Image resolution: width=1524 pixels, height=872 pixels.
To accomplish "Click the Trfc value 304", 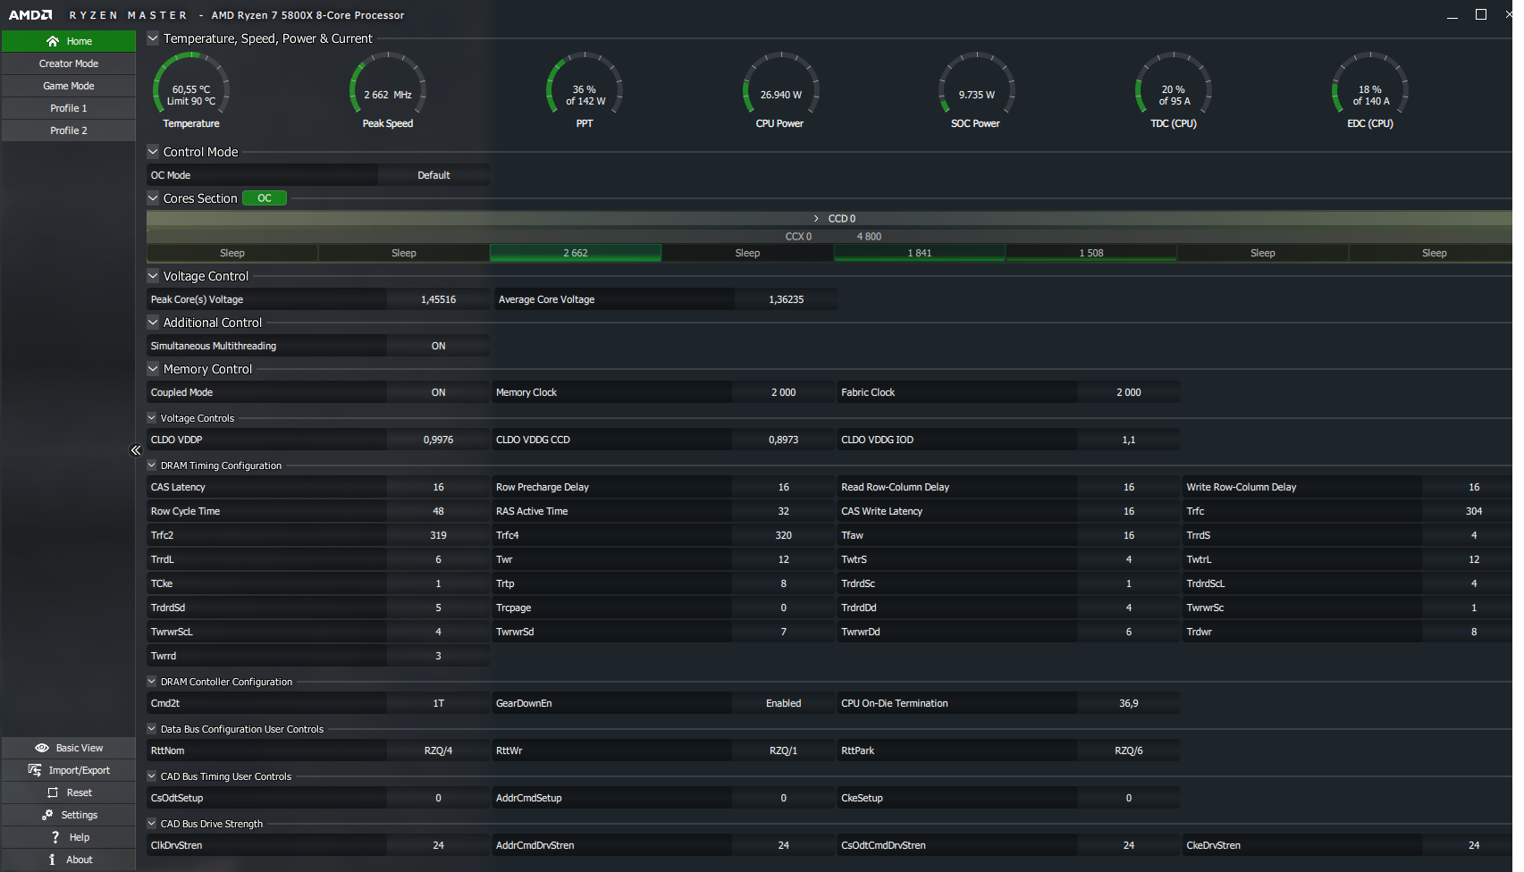I will [1474, 511].
